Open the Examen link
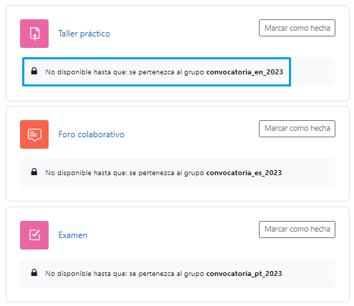 tap(73, 235)
